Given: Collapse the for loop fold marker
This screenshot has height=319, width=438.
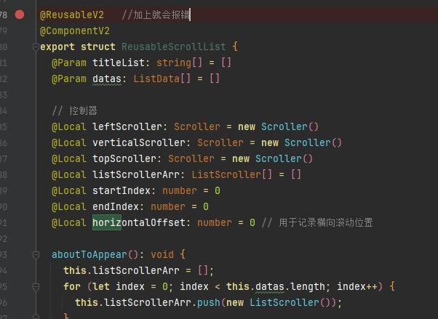Looking at the screenshot, I should (34, 287).
